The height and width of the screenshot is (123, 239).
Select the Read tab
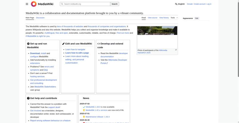coord(144,18)
